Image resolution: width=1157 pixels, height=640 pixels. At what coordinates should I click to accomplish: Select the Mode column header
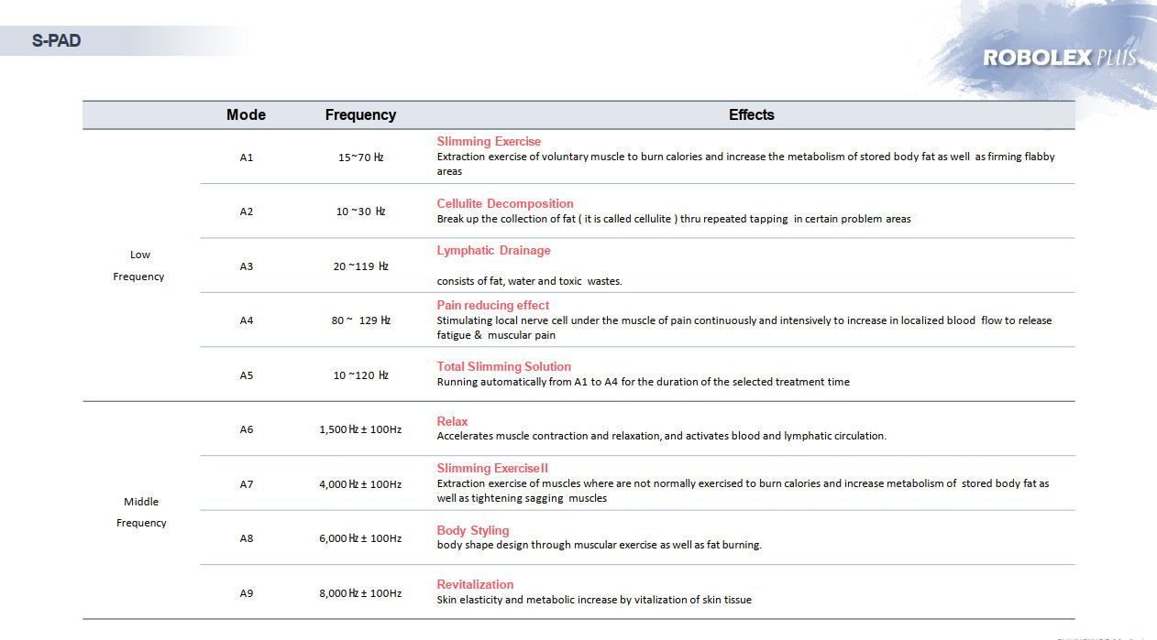(x=246, y=114)
